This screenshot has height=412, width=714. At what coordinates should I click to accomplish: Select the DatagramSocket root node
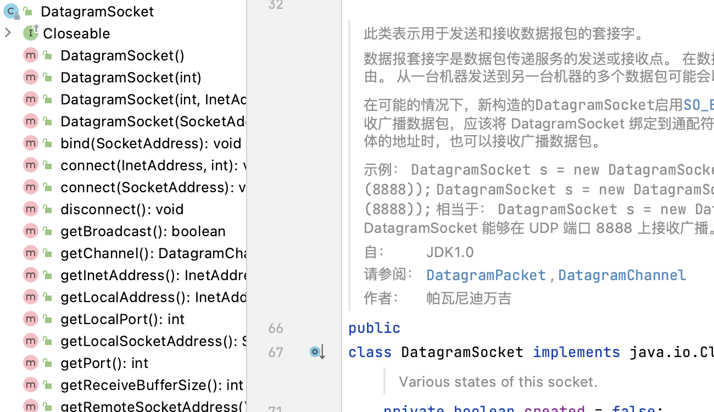coord(97,12)
